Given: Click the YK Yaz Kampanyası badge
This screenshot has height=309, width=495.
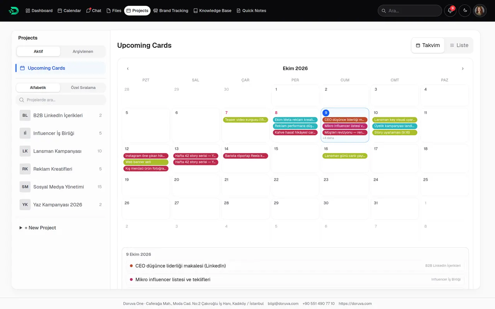Looking at the screenshot, I should click(25, 205).
